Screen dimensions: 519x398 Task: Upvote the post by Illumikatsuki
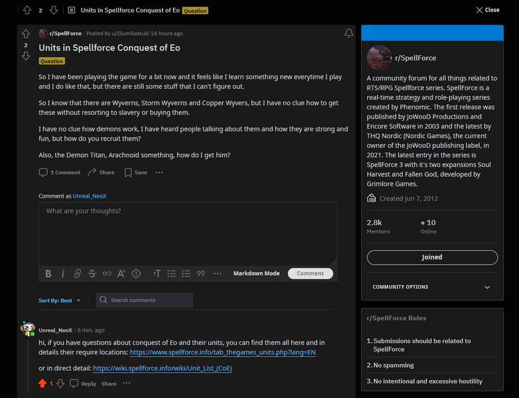pos(26,34)
